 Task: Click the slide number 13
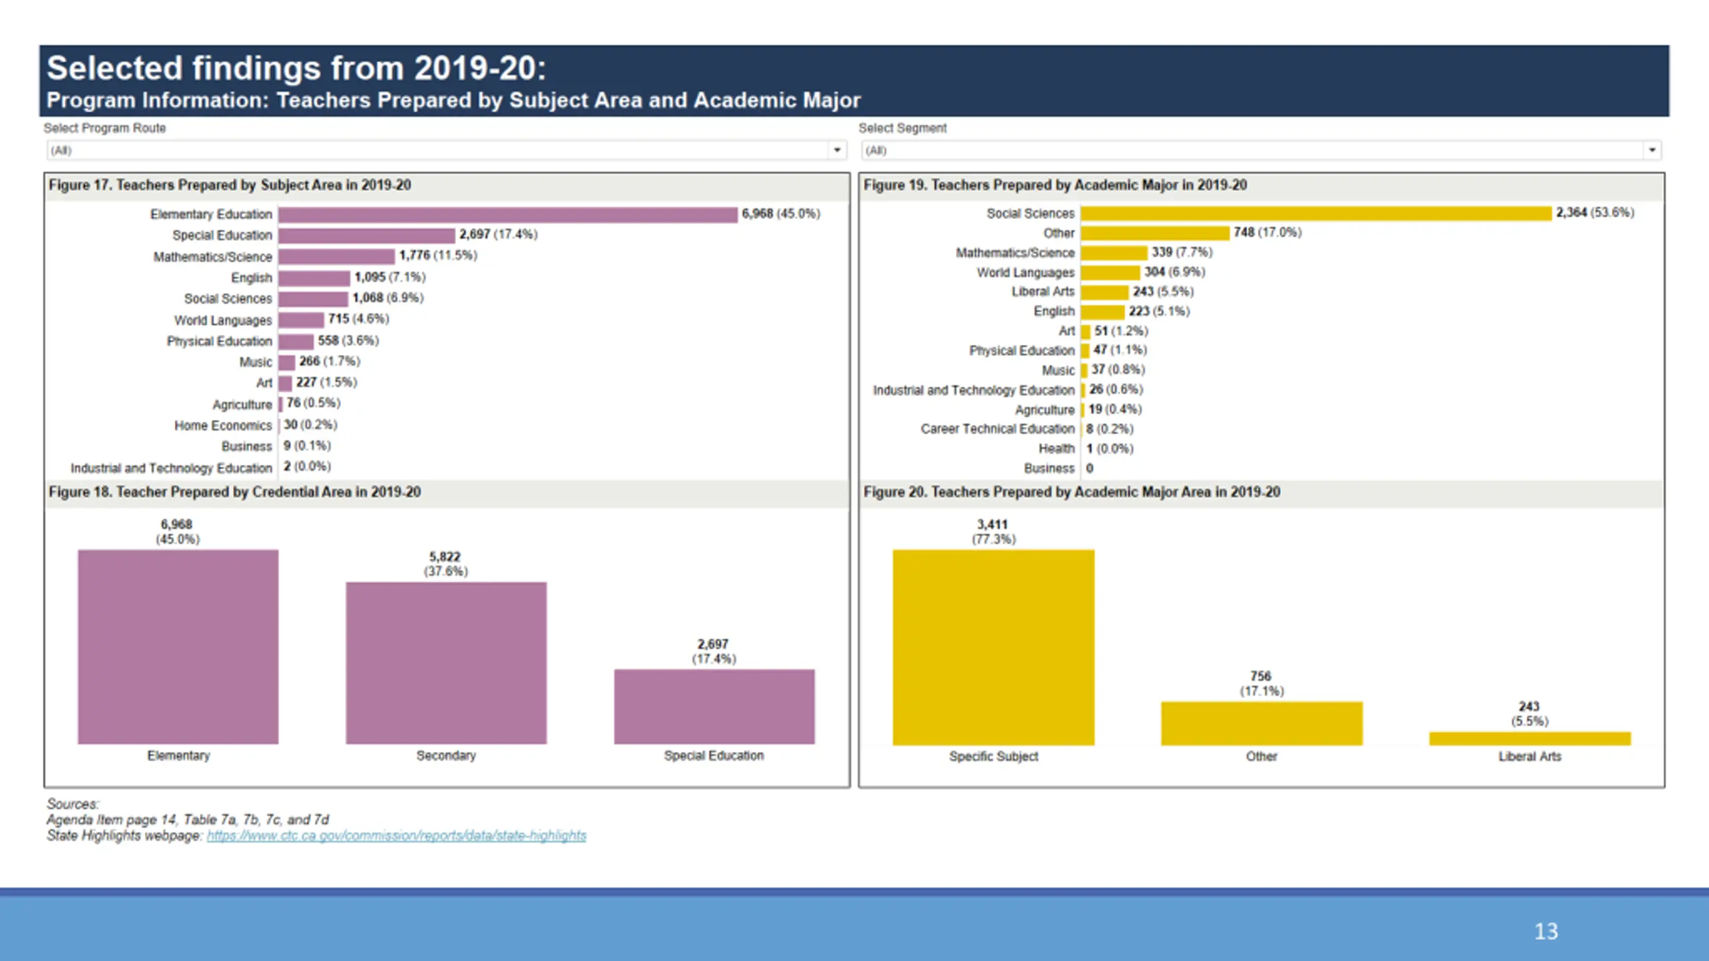(1546, 931)
